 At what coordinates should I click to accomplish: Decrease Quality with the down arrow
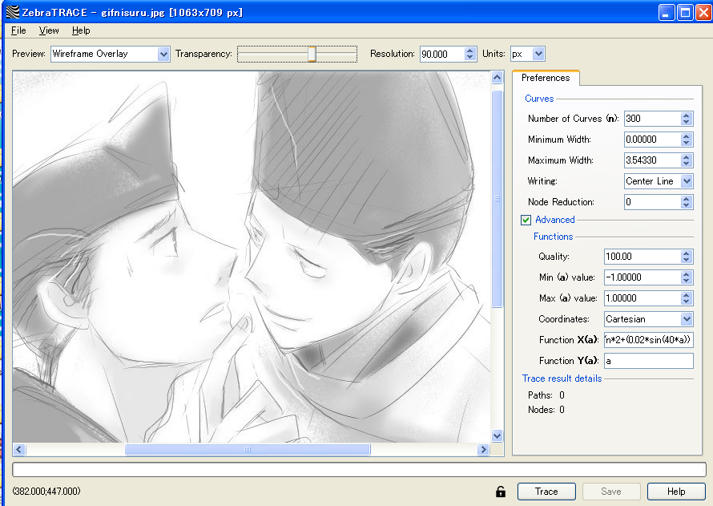click(x=687, y=260)
